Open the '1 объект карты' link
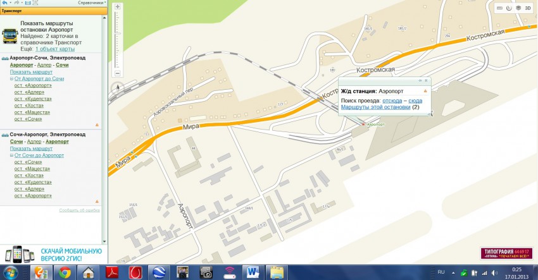Screen dimensions: 538x280 coord(54,49)
